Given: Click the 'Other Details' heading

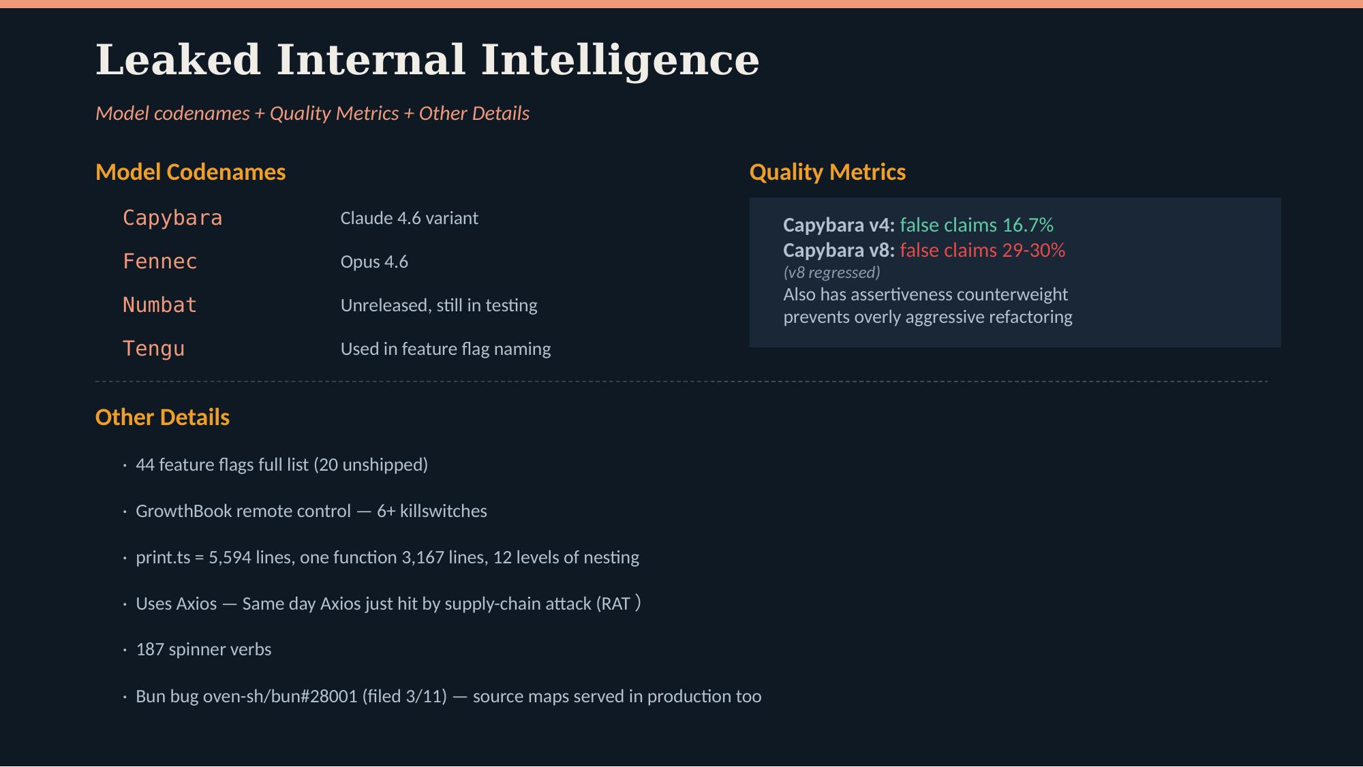Looking at the screenshot, I should coord(162,417).
